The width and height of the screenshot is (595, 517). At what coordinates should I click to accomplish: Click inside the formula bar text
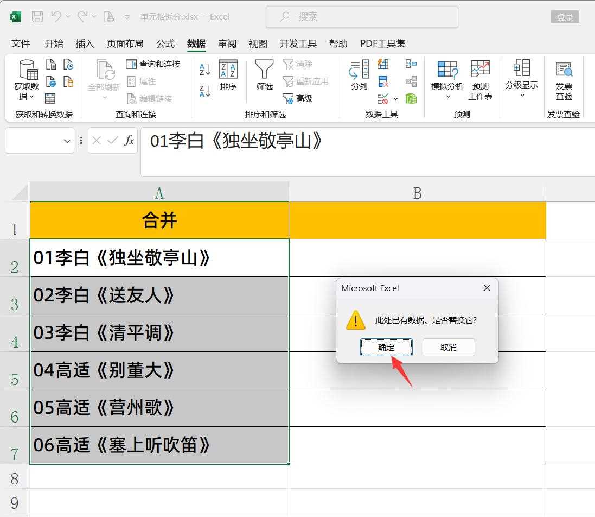235,141
